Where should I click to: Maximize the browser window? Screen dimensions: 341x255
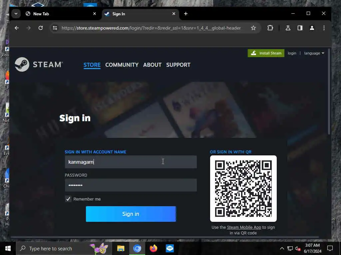click(x=308, y=13)
